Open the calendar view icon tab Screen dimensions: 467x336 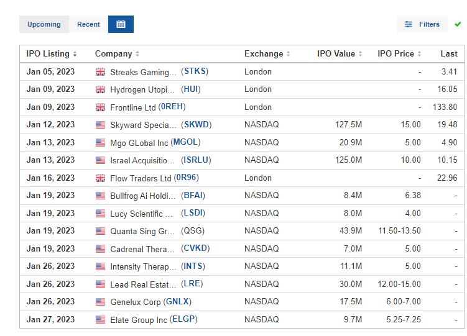(121, 24)
